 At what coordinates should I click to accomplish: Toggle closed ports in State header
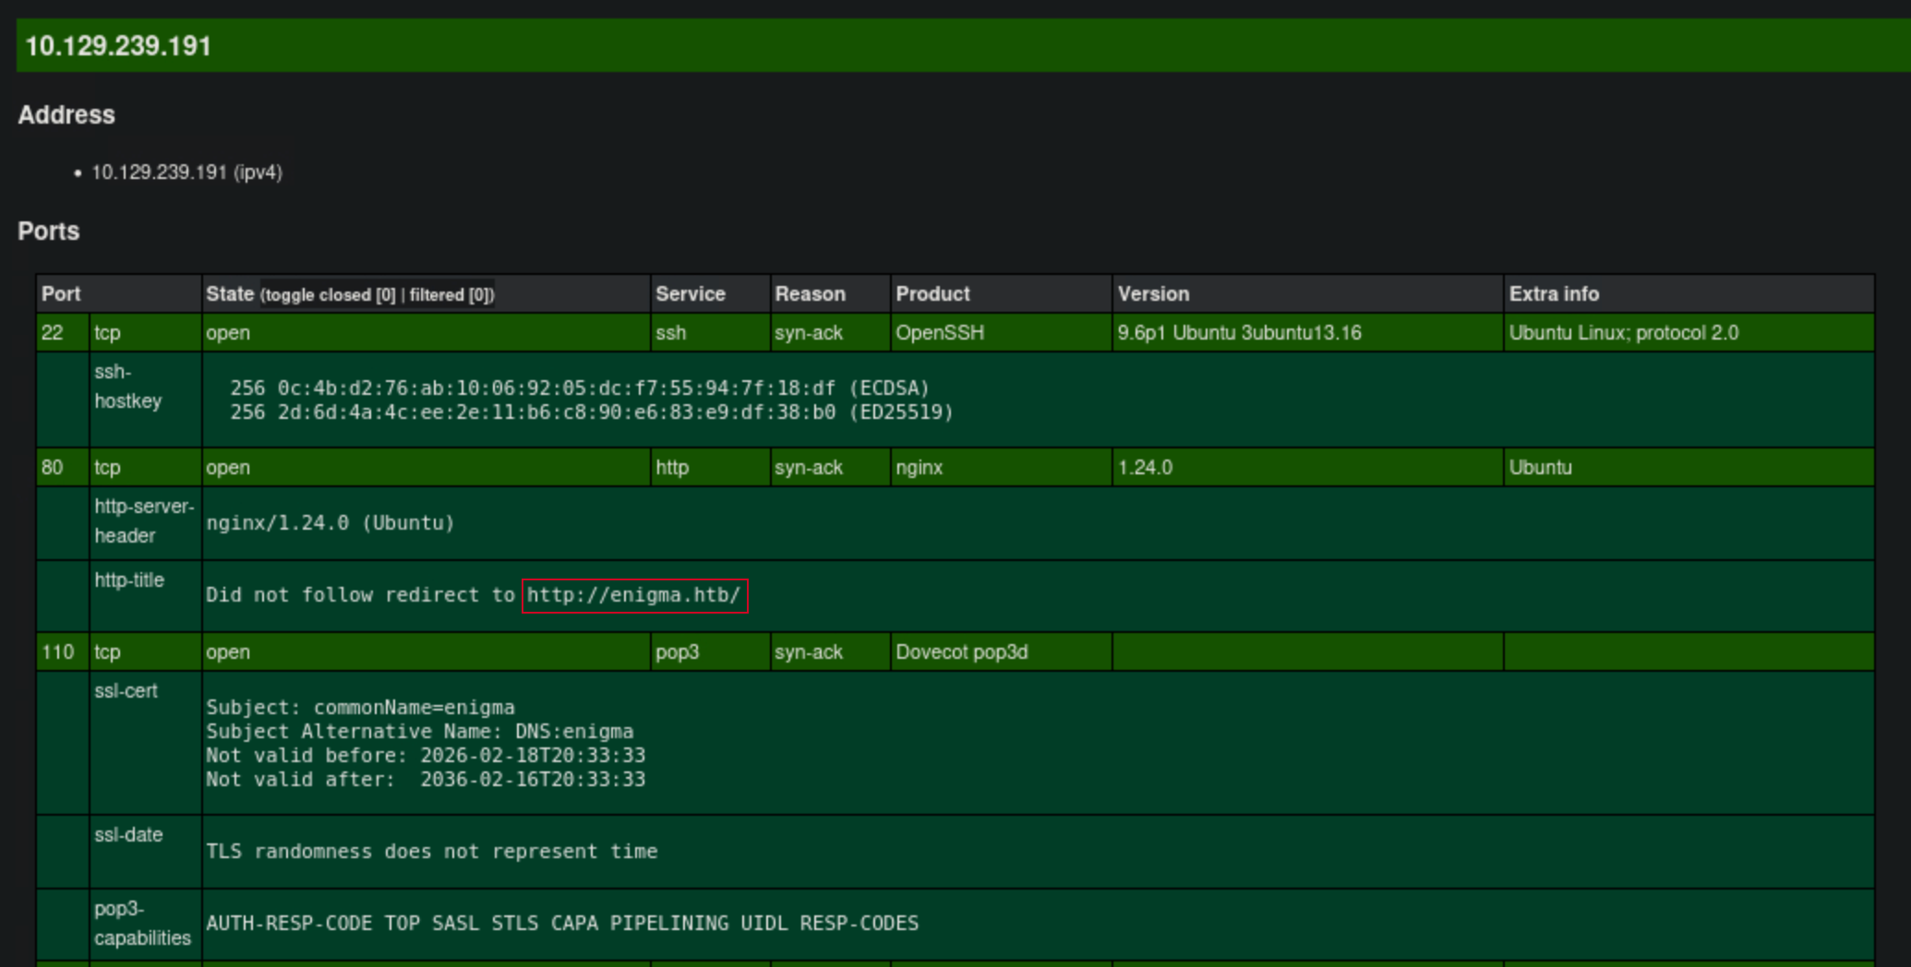click(331, 295)
